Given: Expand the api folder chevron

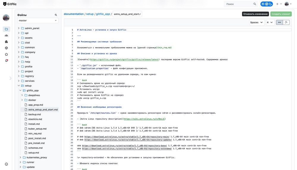Looking at the screenshot, I should [x=18, y=33].
